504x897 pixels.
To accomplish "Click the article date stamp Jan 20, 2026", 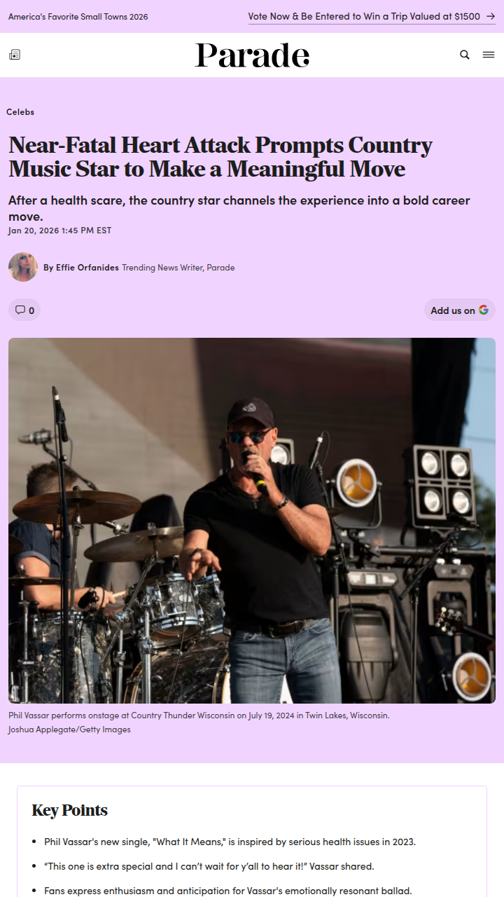I will (59, 230).
